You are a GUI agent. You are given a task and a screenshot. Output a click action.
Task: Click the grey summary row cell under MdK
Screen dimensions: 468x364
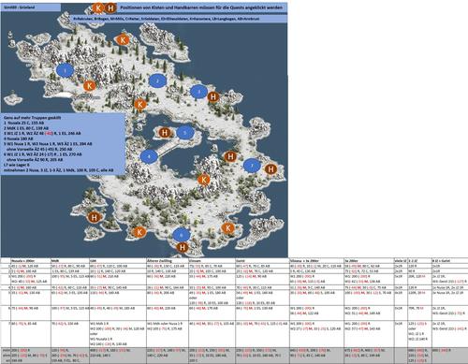(x=70, y=356)
